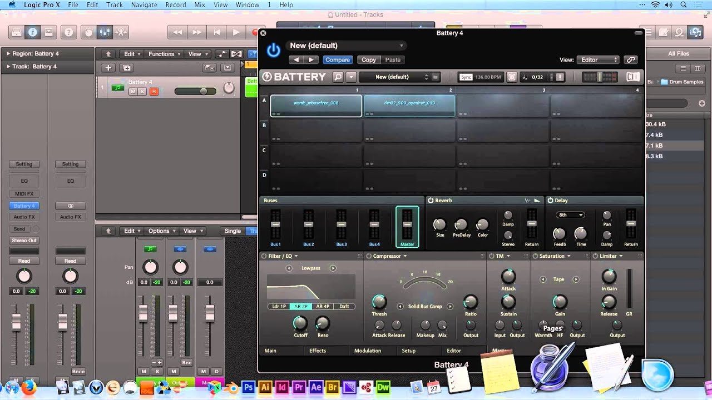This screenshot has width=712, height=400.
Task: Click the Quick Help question mark button
Action: pos(69,32)
